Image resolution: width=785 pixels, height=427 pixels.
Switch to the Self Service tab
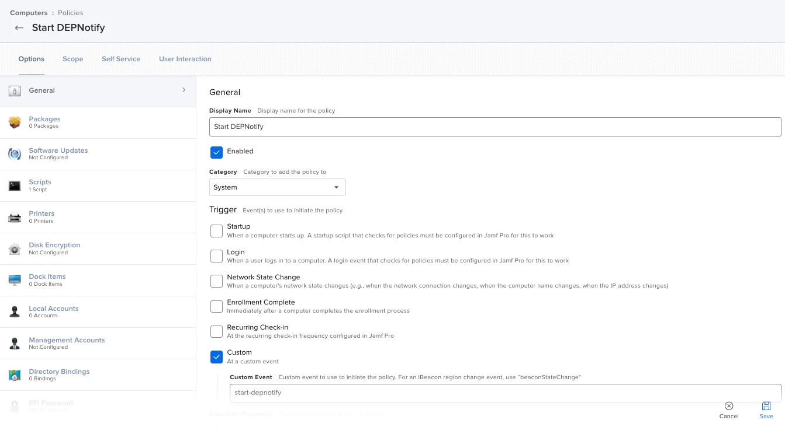click(x=121, y=59)
